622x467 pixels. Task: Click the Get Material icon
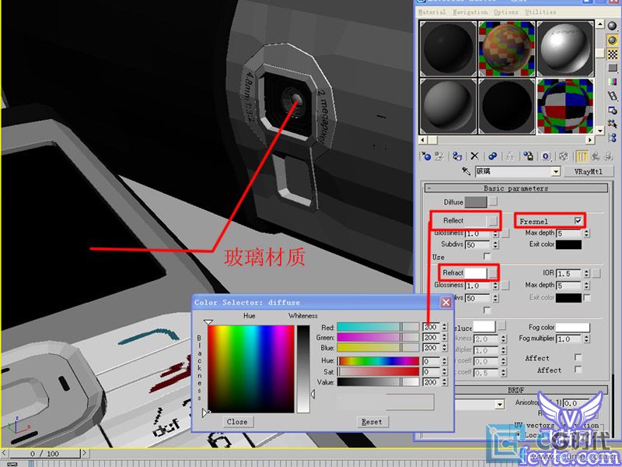(x=426, y=156)
